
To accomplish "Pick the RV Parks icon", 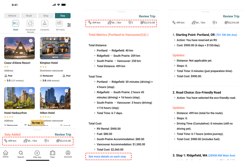I will coord(59,23).
